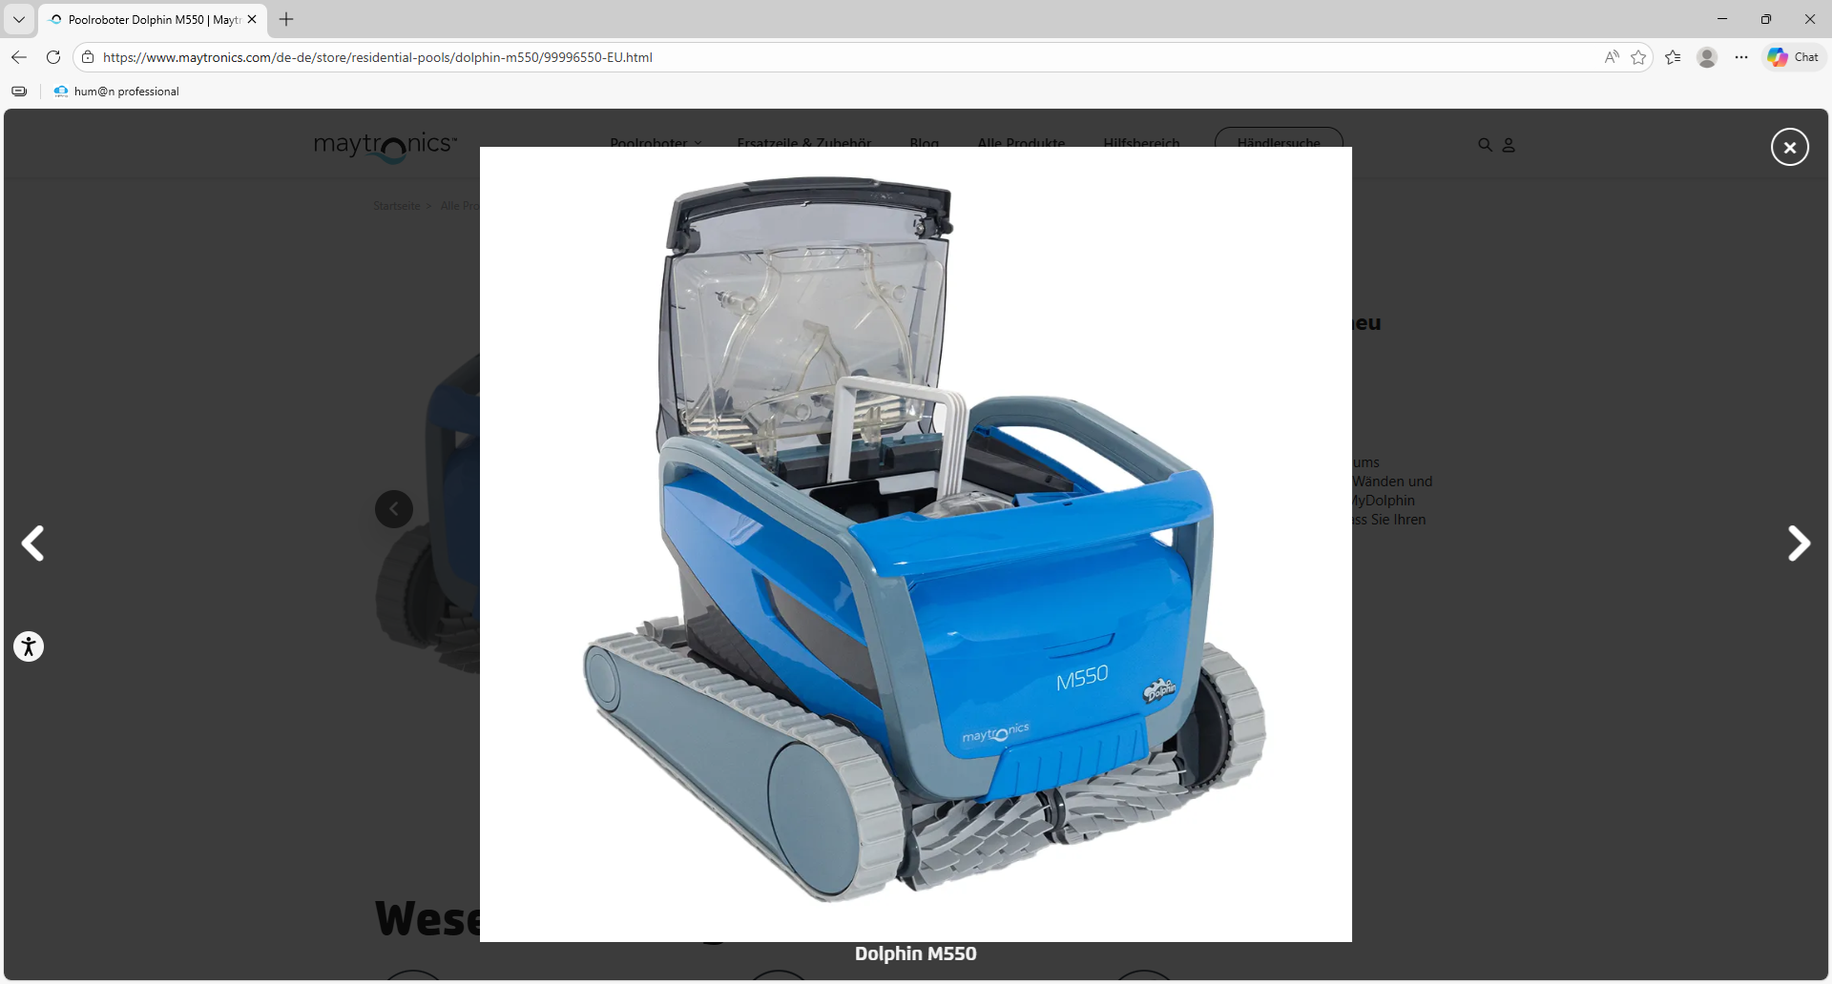Image resolution: width=1832 pixels, height=984 pixels.
Task: Open Settings and more menu
Action: (x=1741, y=57)
